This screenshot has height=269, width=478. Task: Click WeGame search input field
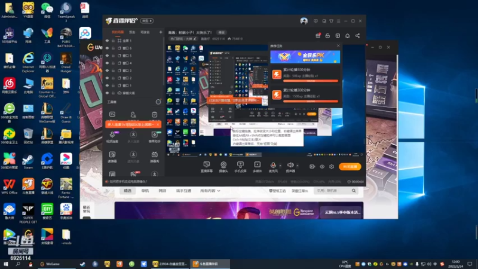click(333, 191)
